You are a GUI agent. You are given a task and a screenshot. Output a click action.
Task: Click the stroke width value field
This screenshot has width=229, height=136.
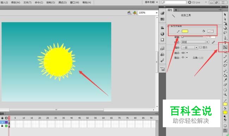211,37
